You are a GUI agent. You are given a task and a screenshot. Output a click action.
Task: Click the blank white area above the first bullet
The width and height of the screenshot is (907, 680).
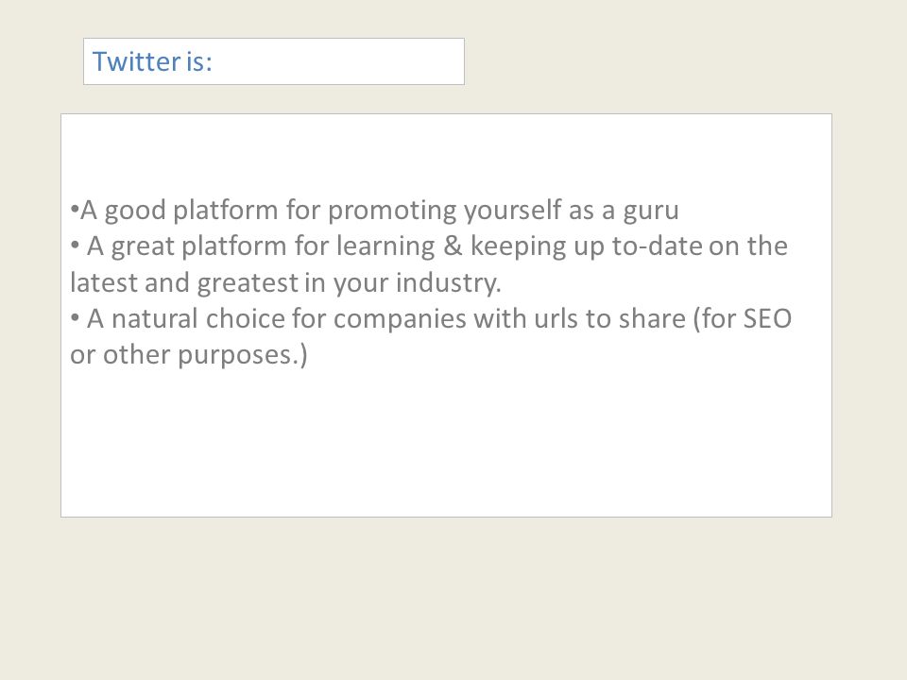446,153
